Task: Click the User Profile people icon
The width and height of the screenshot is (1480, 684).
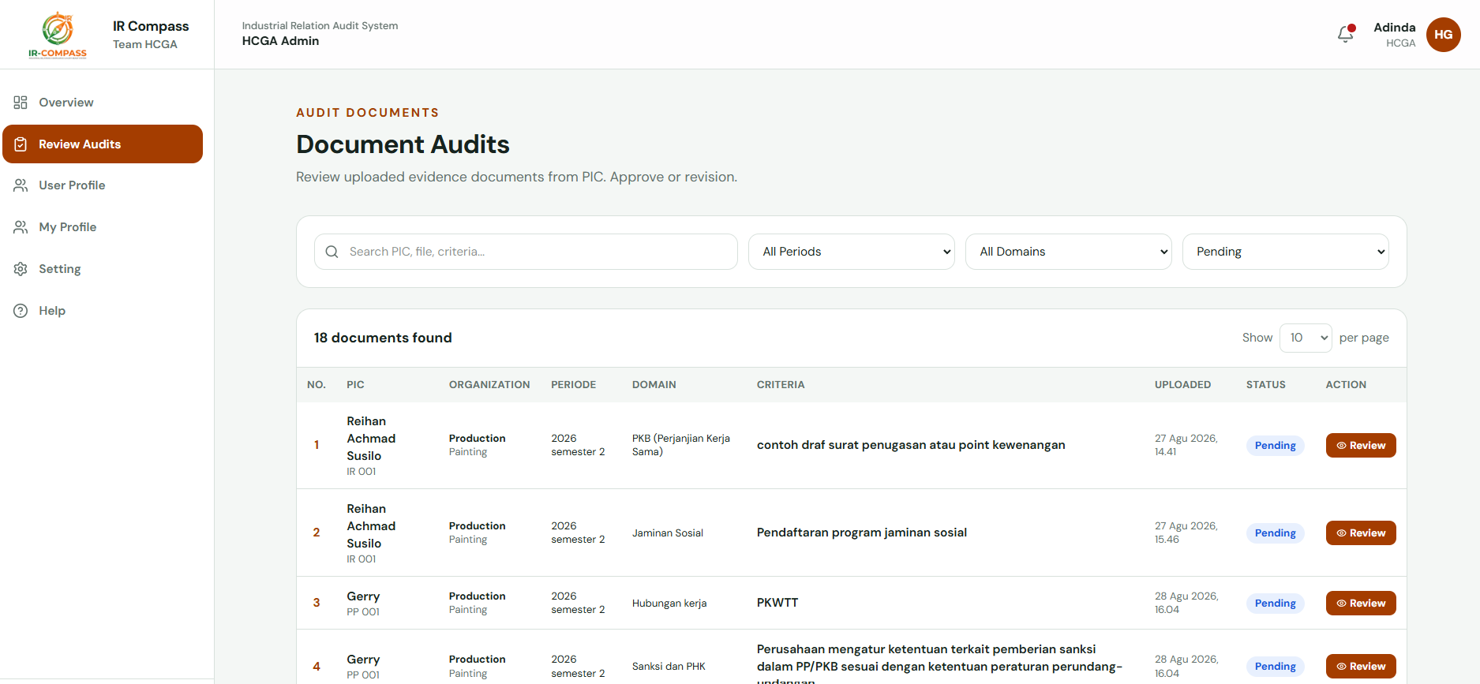Action: 21,185
